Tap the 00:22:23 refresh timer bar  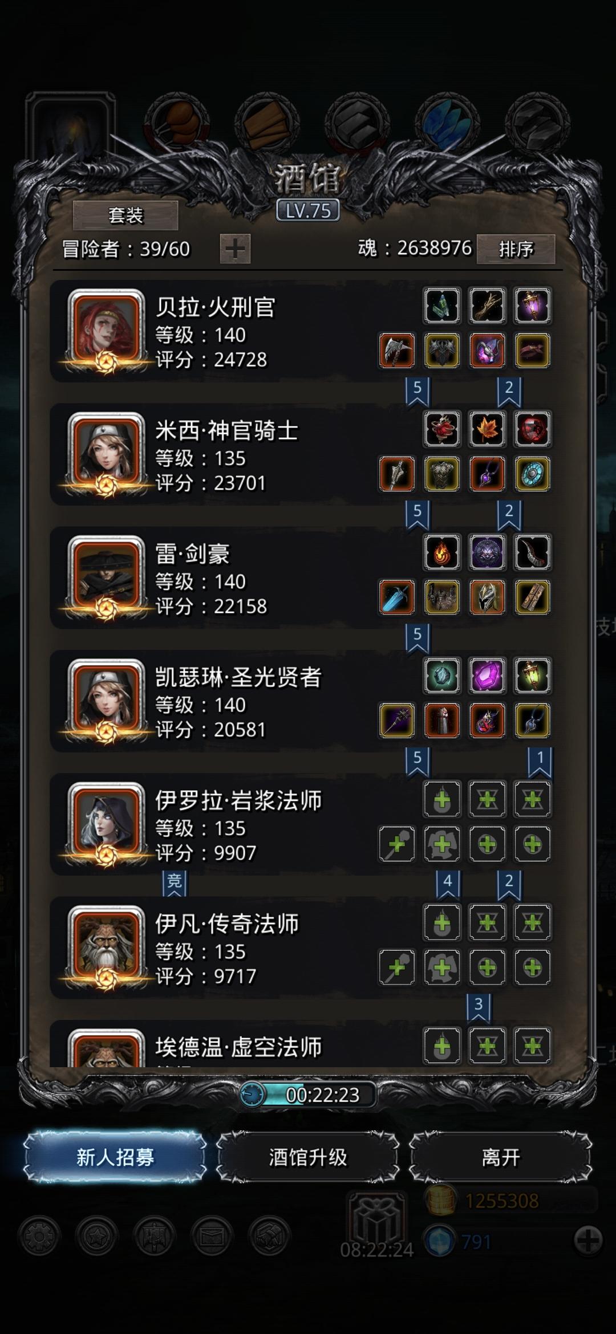click(308, 1095)
